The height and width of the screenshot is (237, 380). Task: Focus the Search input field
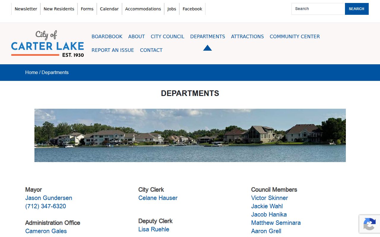(318, 9)
